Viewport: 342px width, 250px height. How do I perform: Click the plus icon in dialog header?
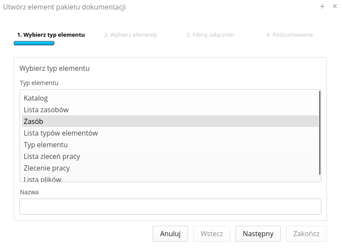[x=322, y=6]
